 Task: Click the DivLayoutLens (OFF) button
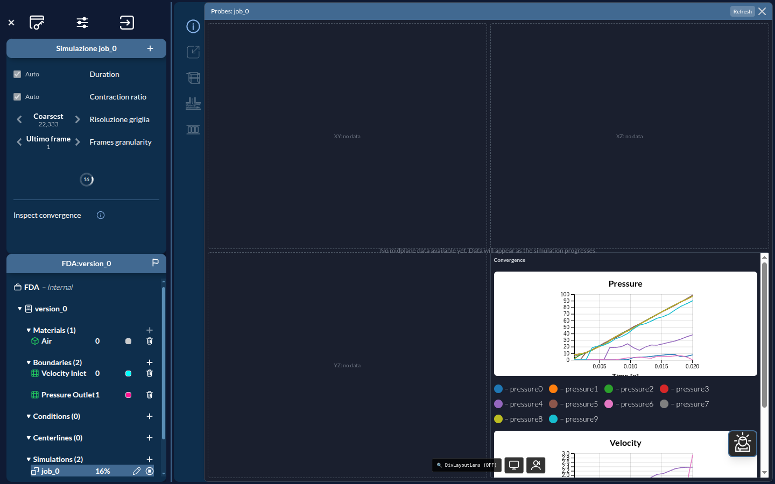[x=467, y=465]
